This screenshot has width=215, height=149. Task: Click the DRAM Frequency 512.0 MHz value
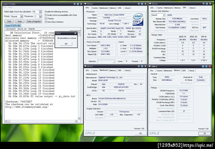[184, 90]
